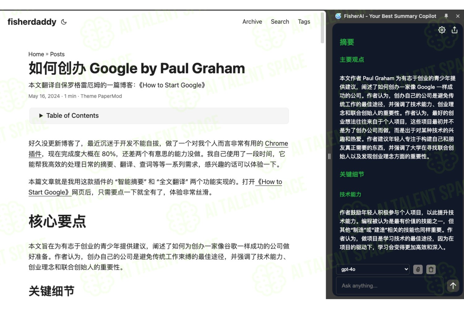This screenshot has height=309, width=464.
Task: Open the Archive page
Action: (x=252, y=22)
